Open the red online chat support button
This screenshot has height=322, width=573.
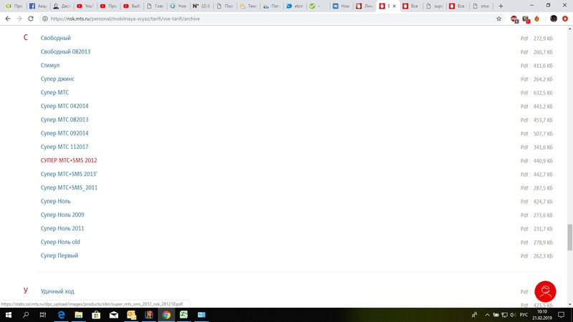[x=545, y=291]
